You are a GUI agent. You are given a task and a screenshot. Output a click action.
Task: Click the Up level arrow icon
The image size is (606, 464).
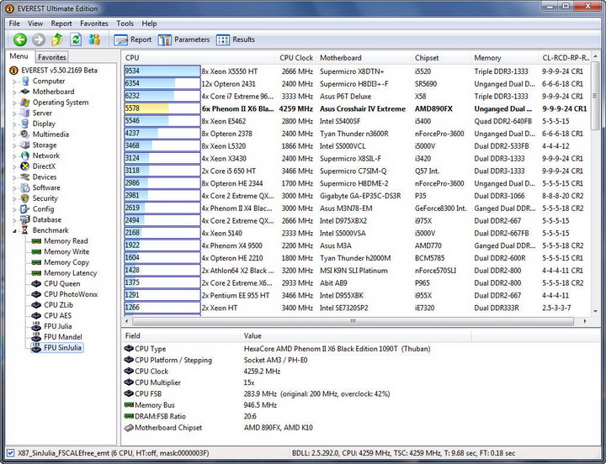pyautogui.click(x=57, y=40)
